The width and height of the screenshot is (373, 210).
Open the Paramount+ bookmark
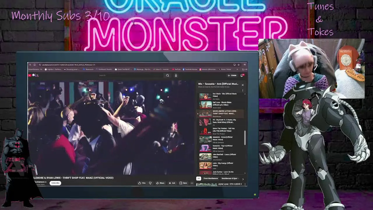88,69
